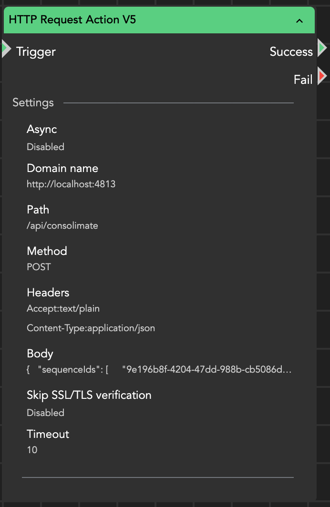Click the Success port label
Viewport: 330px width, 507px height.
tap(291, 51)
